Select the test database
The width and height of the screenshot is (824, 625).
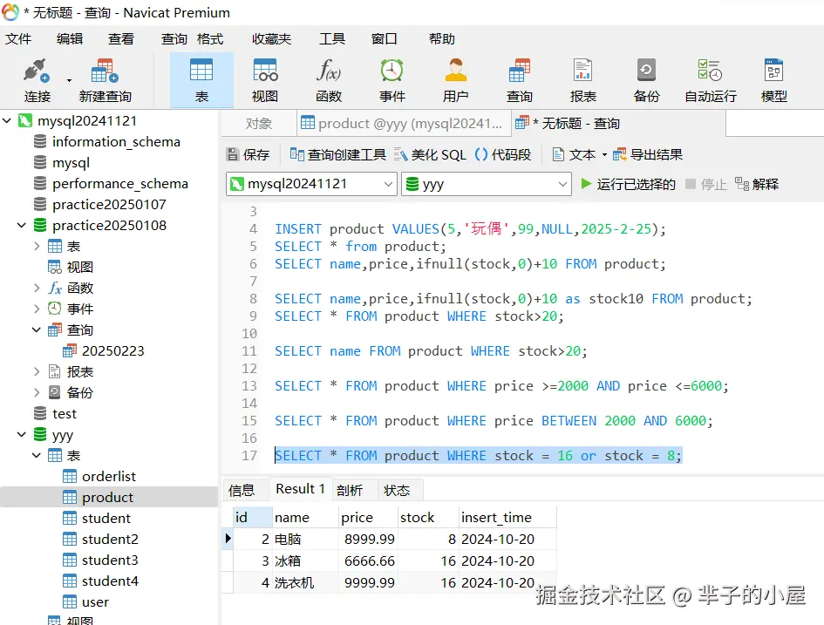point(65,414)
